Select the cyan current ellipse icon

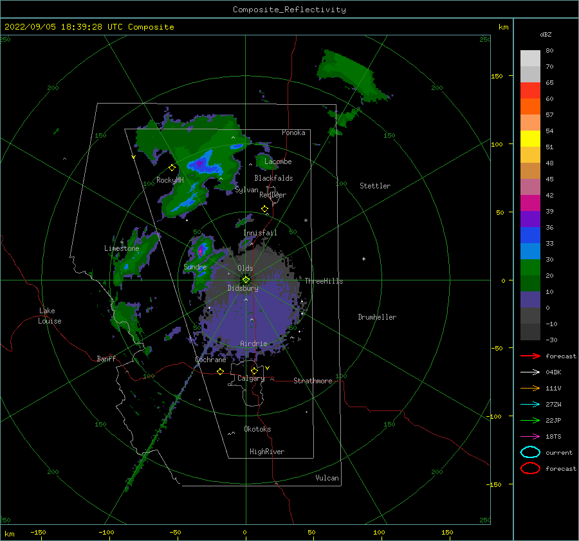530,452
